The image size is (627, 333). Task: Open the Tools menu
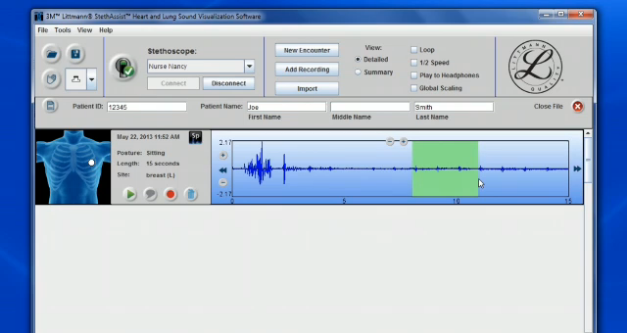pos(62,30)
